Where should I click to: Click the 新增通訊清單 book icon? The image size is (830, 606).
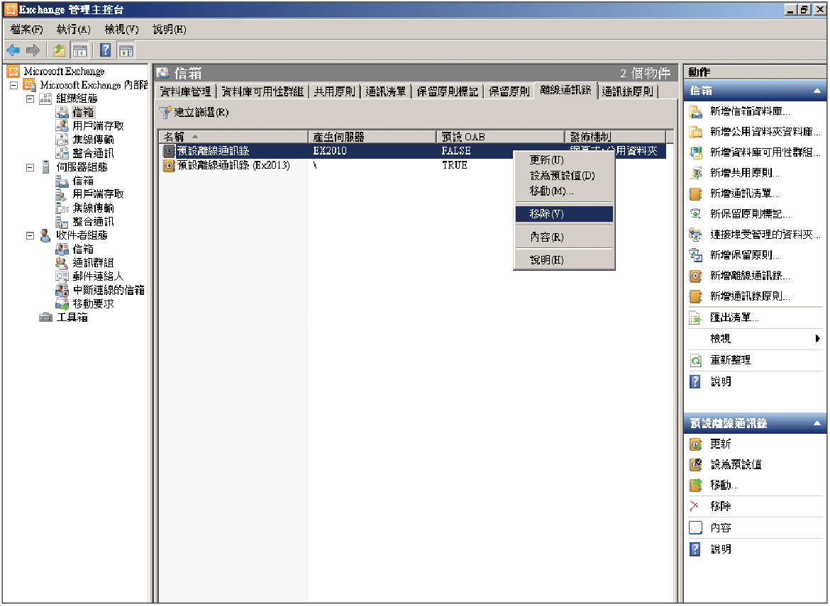click(x=695, y=193)
